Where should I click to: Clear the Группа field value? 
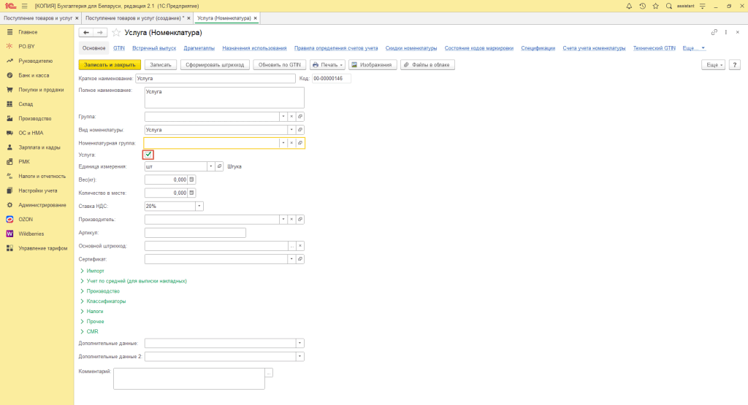tap(291, 117)
